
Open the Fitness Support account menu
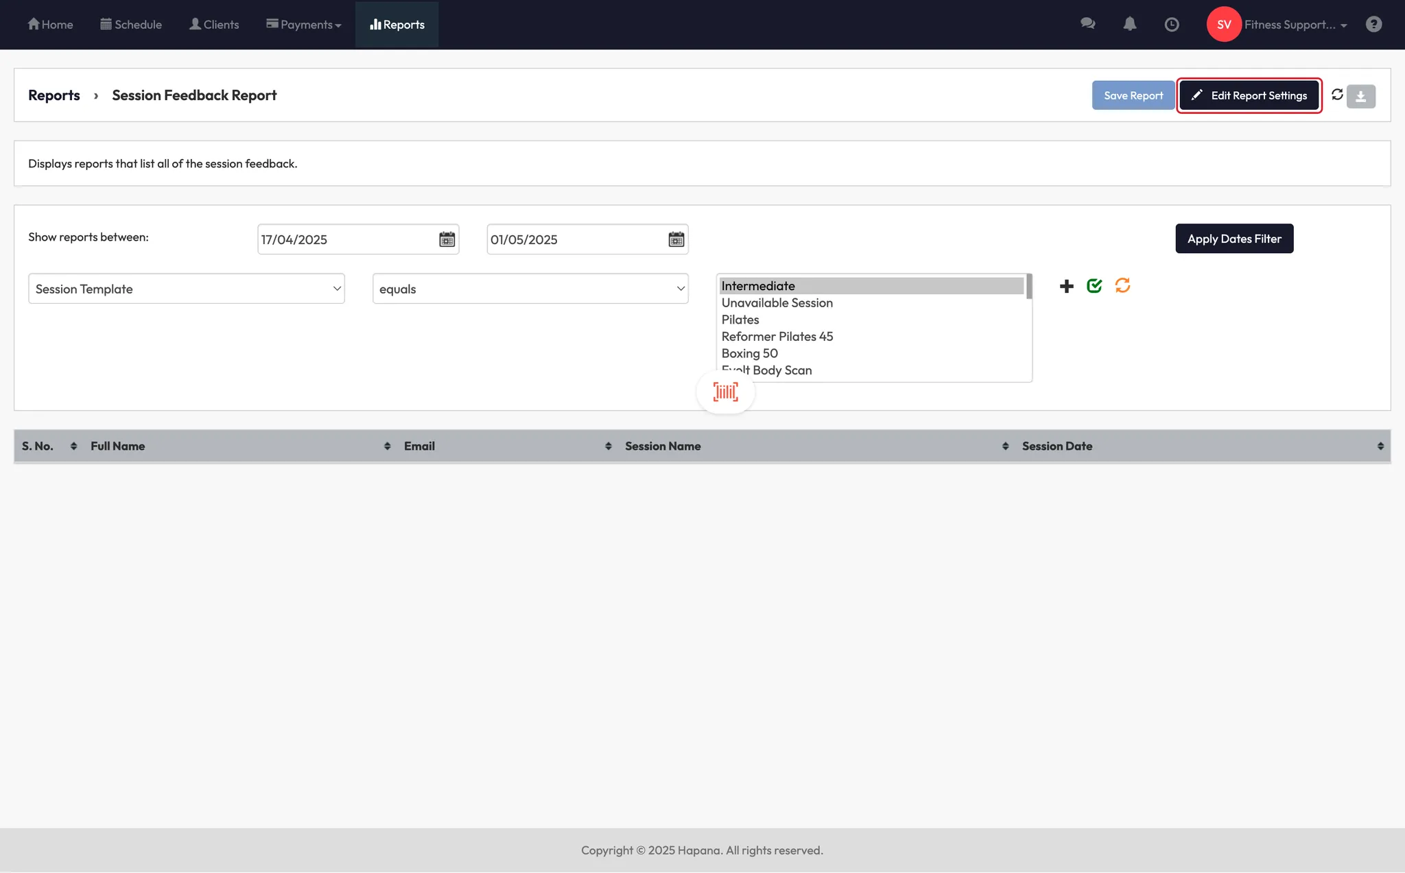[1295, 25]
